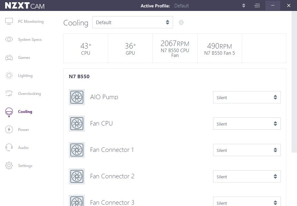Click the Active Profile Default text
This screenshot has height=206, width=297.
[x=181, y=6]
